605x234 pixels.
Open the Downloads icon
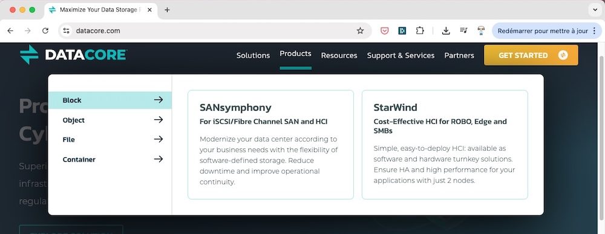pos(446,31)
